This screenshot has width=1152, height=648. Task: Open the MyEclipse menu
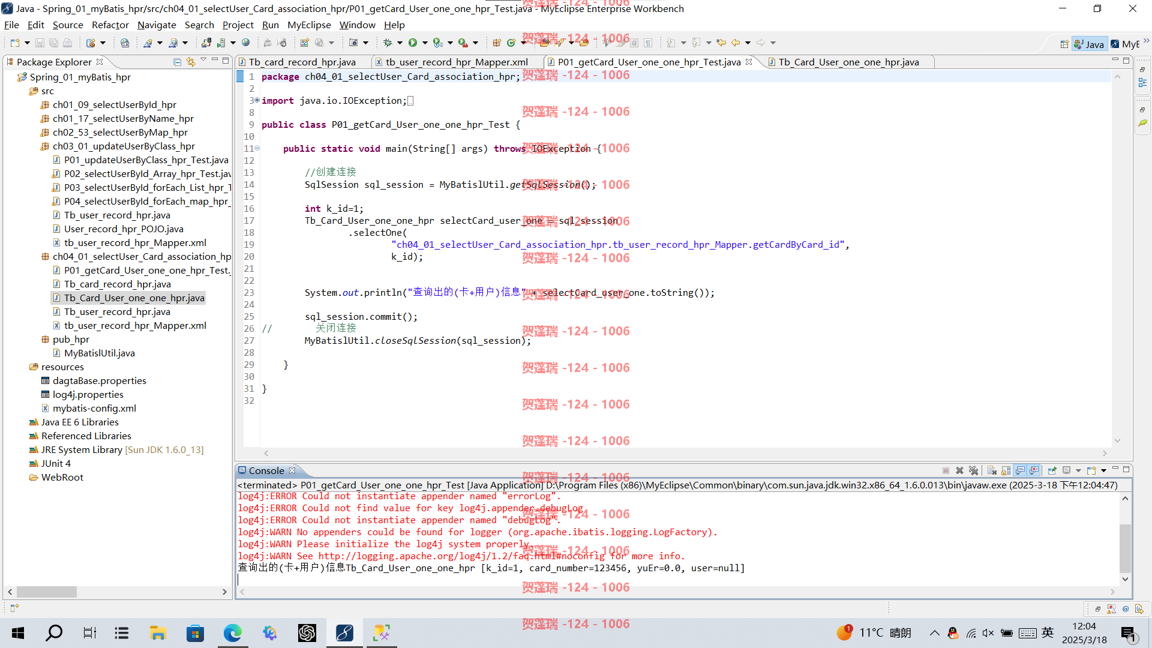(309, 25)
